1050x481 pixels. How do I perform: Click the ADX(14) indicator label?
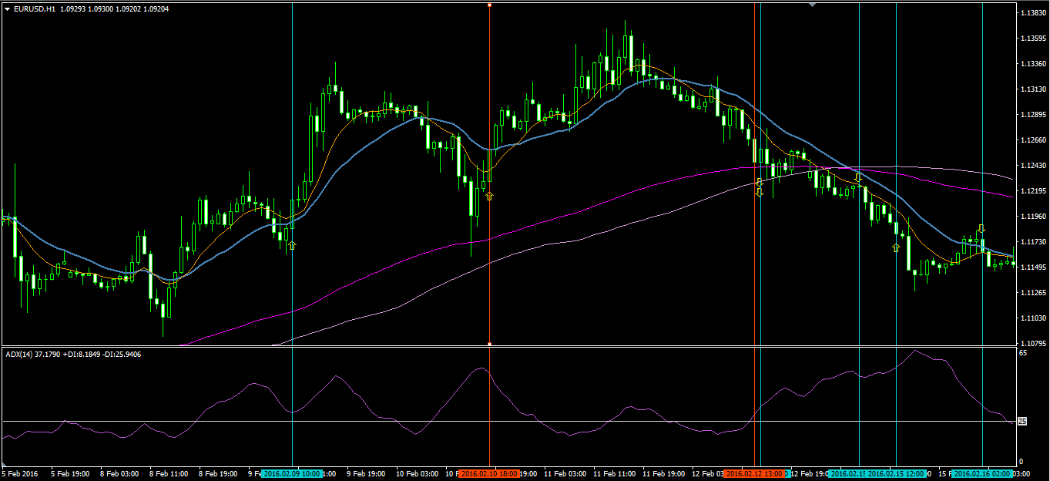tap(18, 354)
